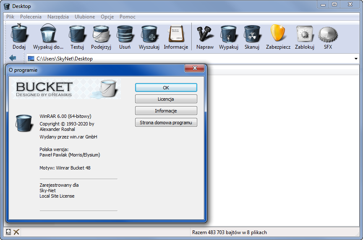Click the Local Site License text
This screenshot has width=363, height=240.
57,196
